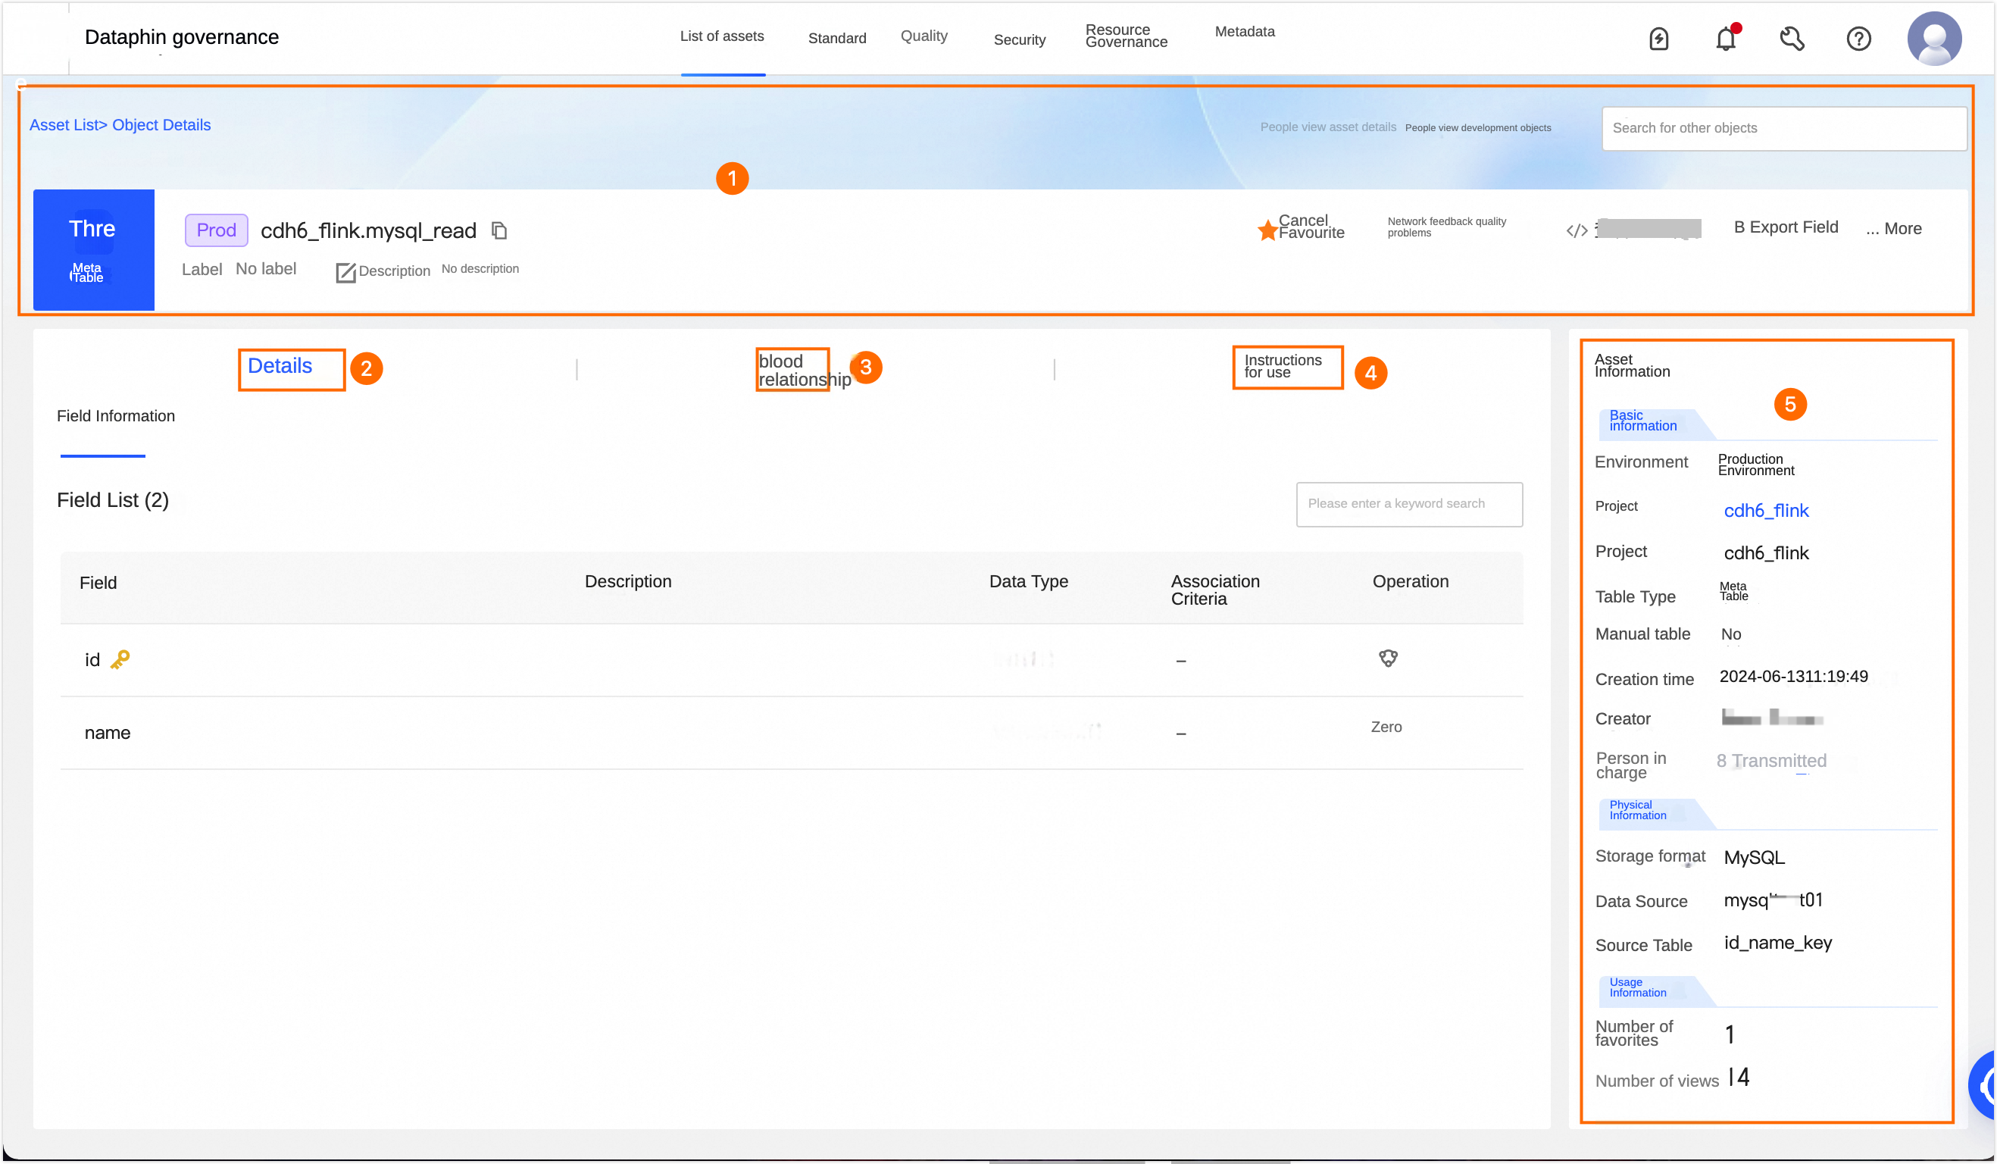The height and width of the screenshot is (1164, 1997).
Task: Switch to People view development objects
Action: click(1478, 127)
